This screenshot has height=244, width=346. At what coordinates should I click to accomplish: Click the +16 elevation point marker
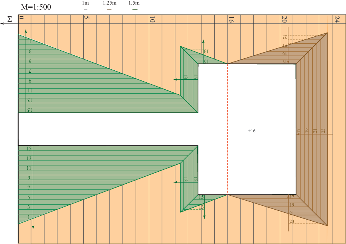[x=252, y=131]
